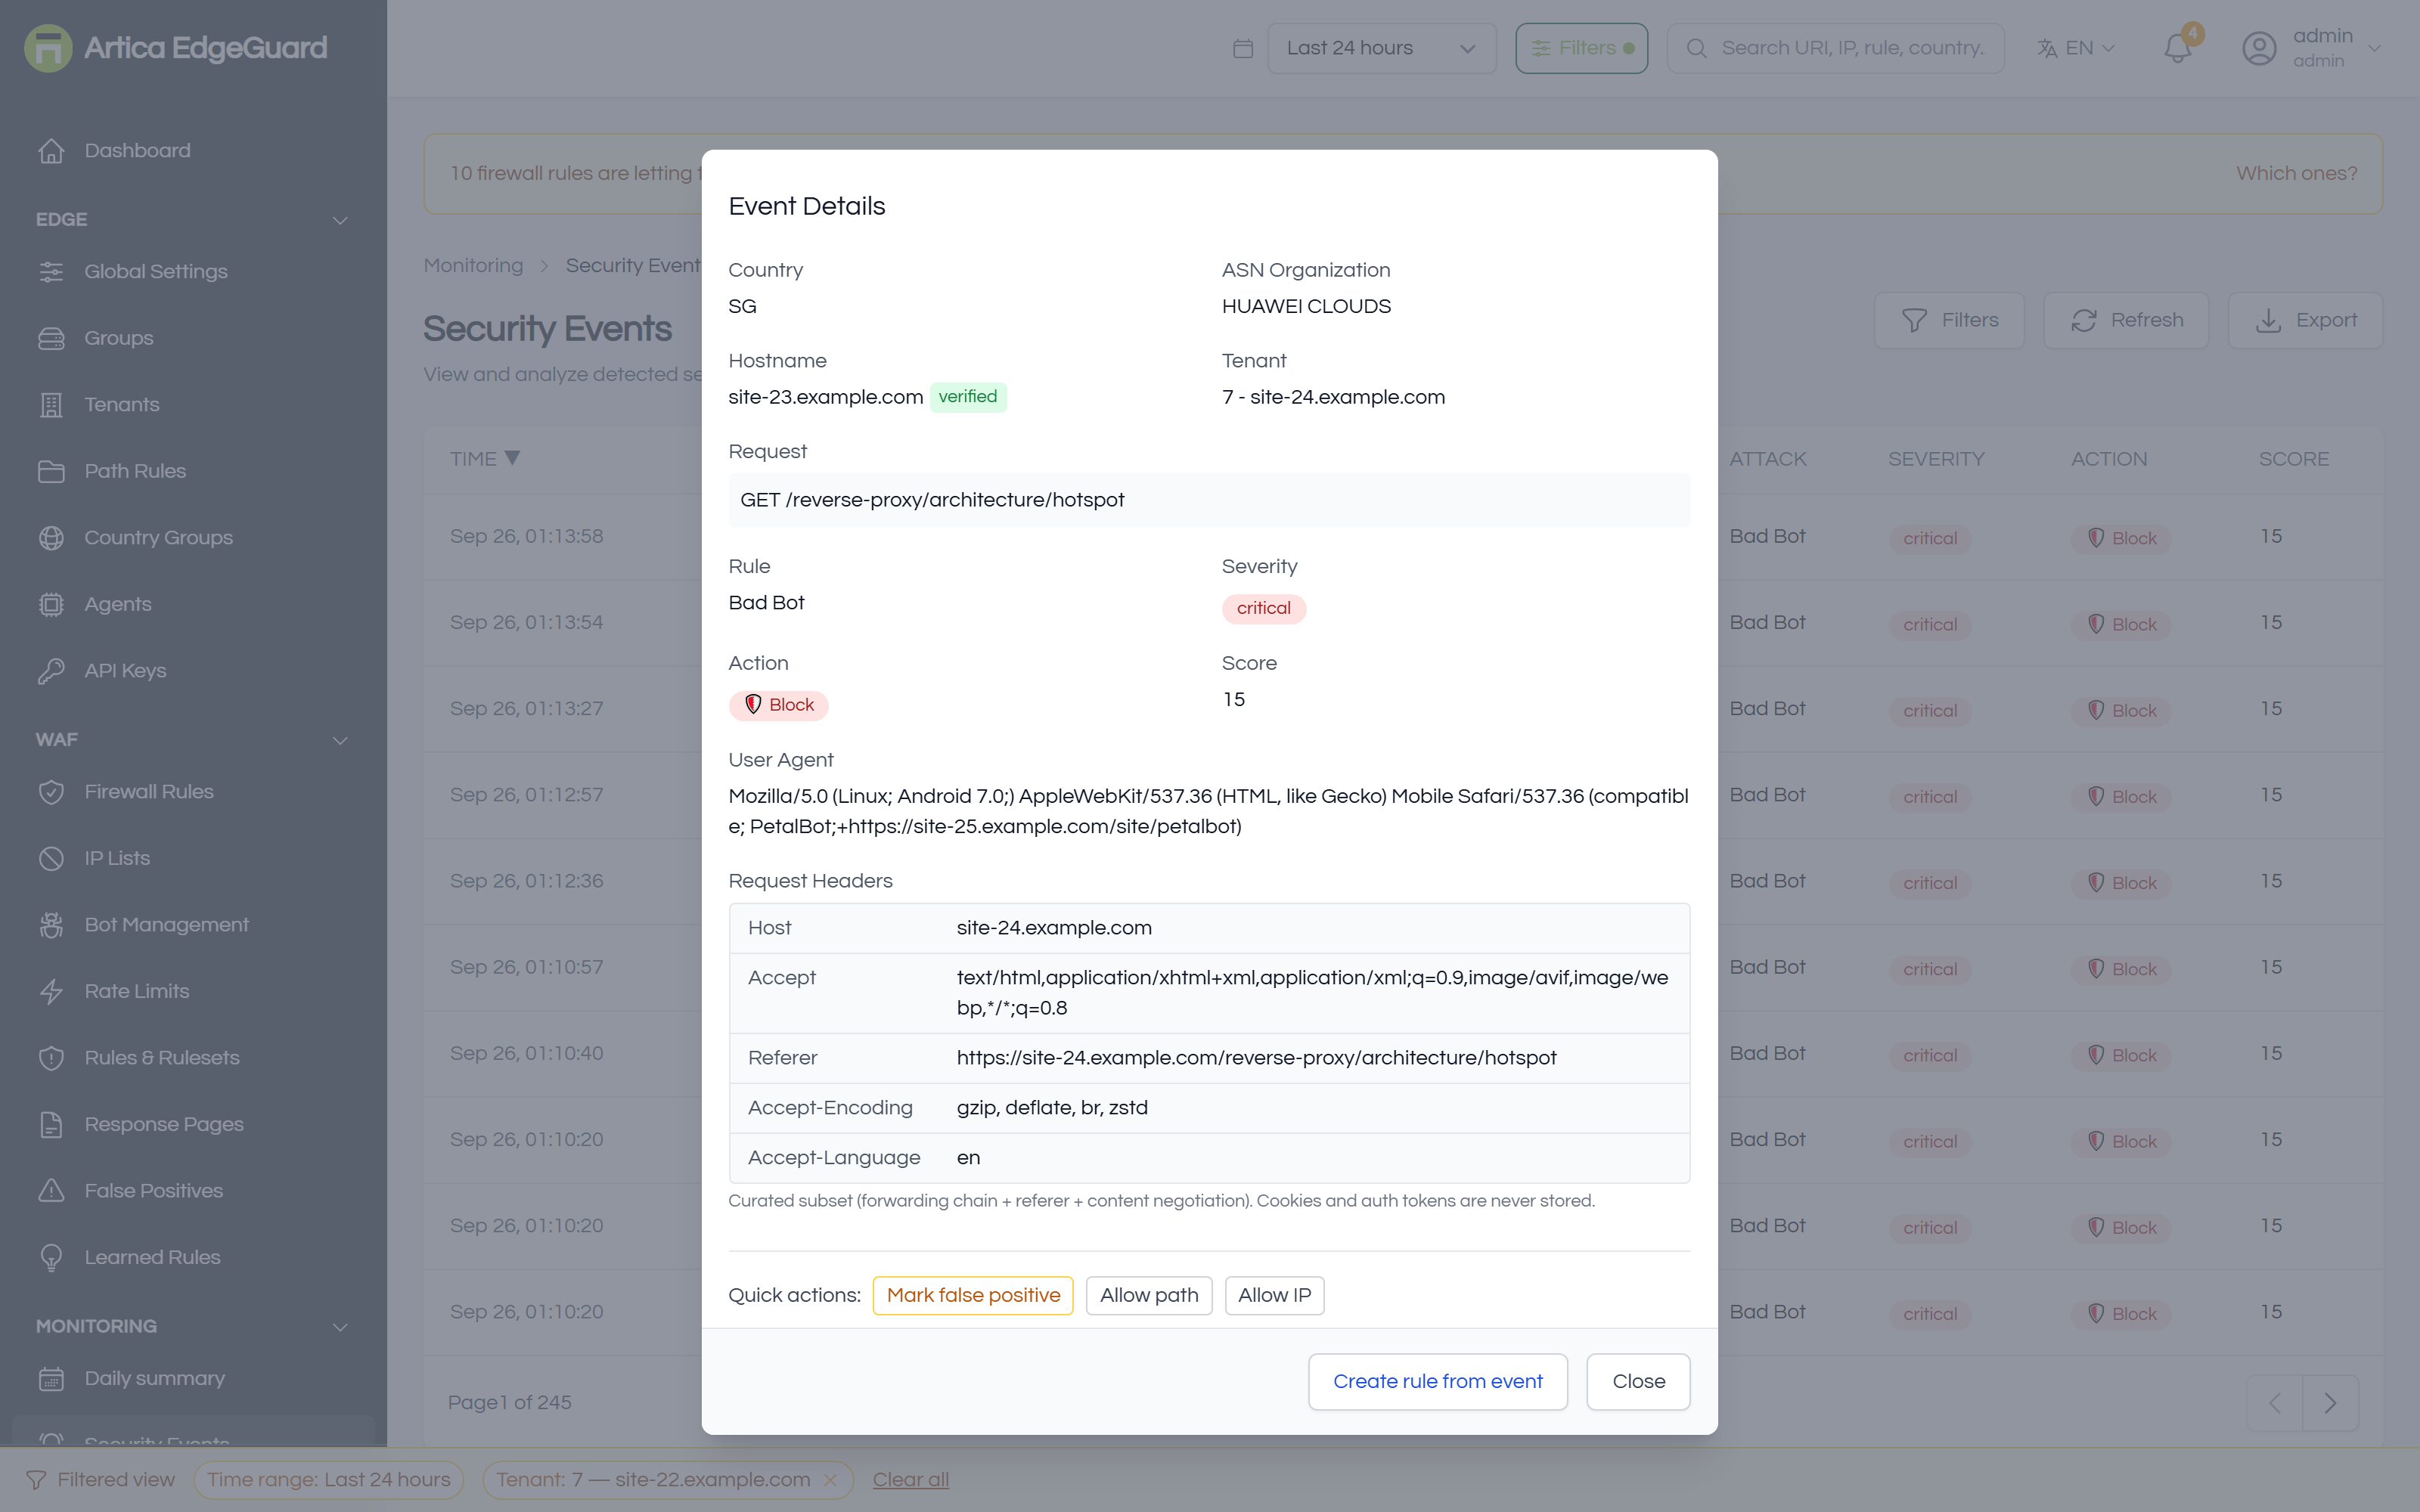This screenshot has height=1512, width=2420.
Task: Click the Learned Rules bulb icon
Action: (x=51, y=1257)
